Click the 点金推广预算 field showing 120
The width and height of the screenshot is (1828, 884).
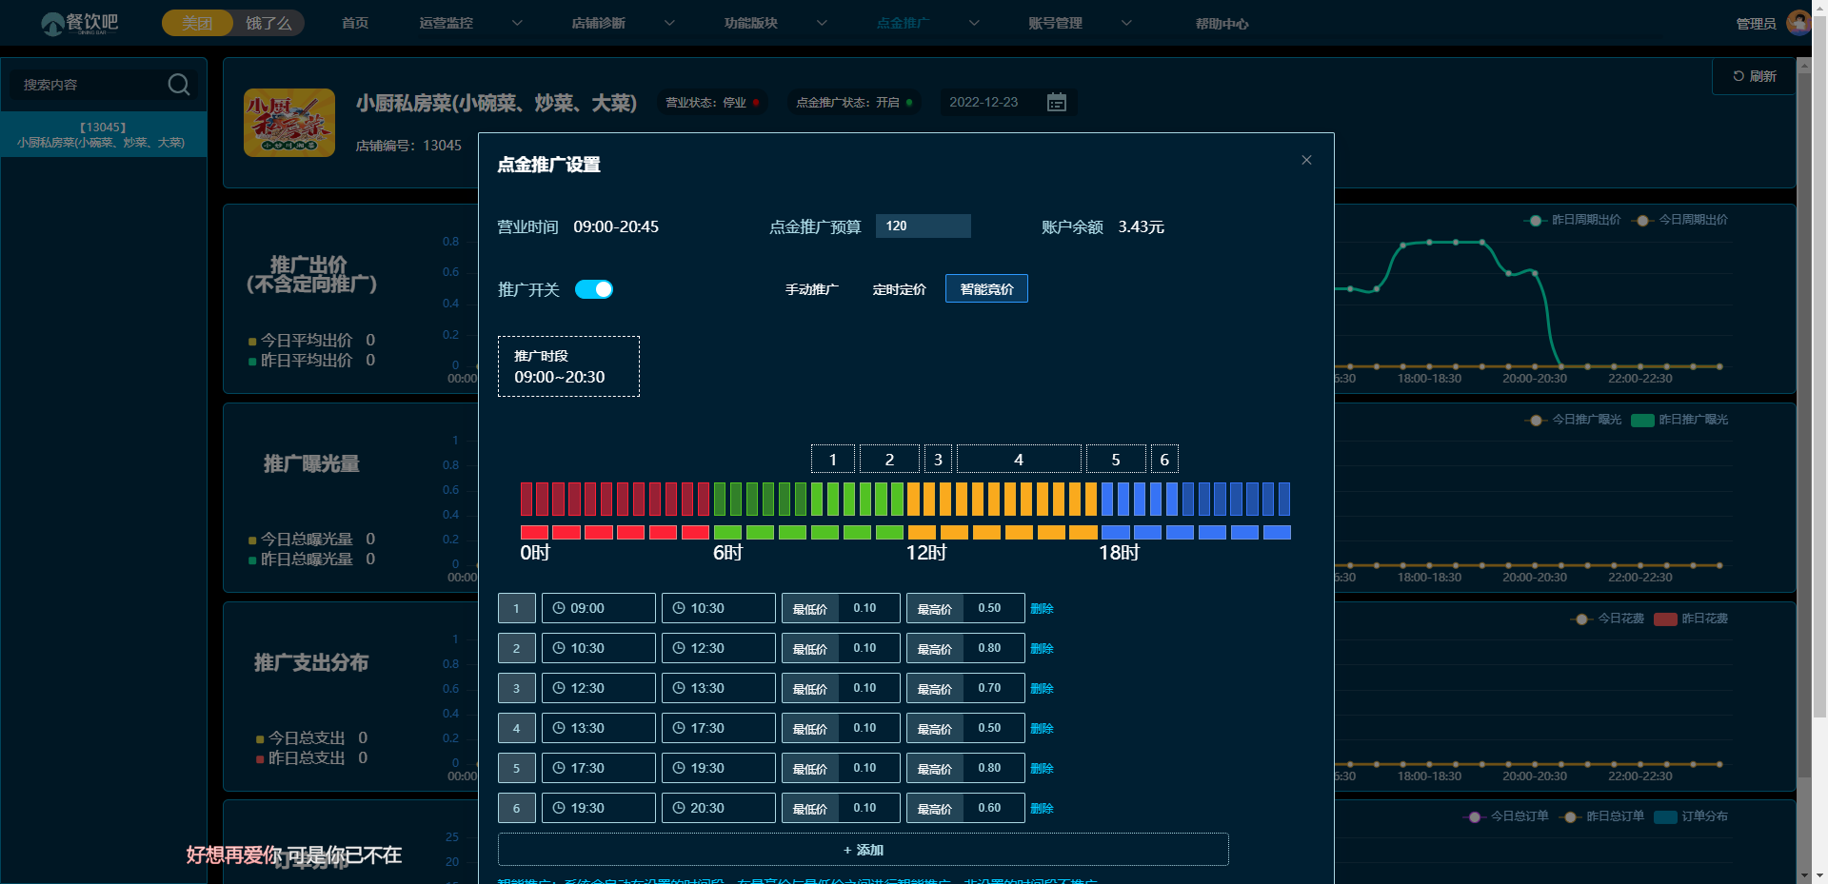(924, 226)
